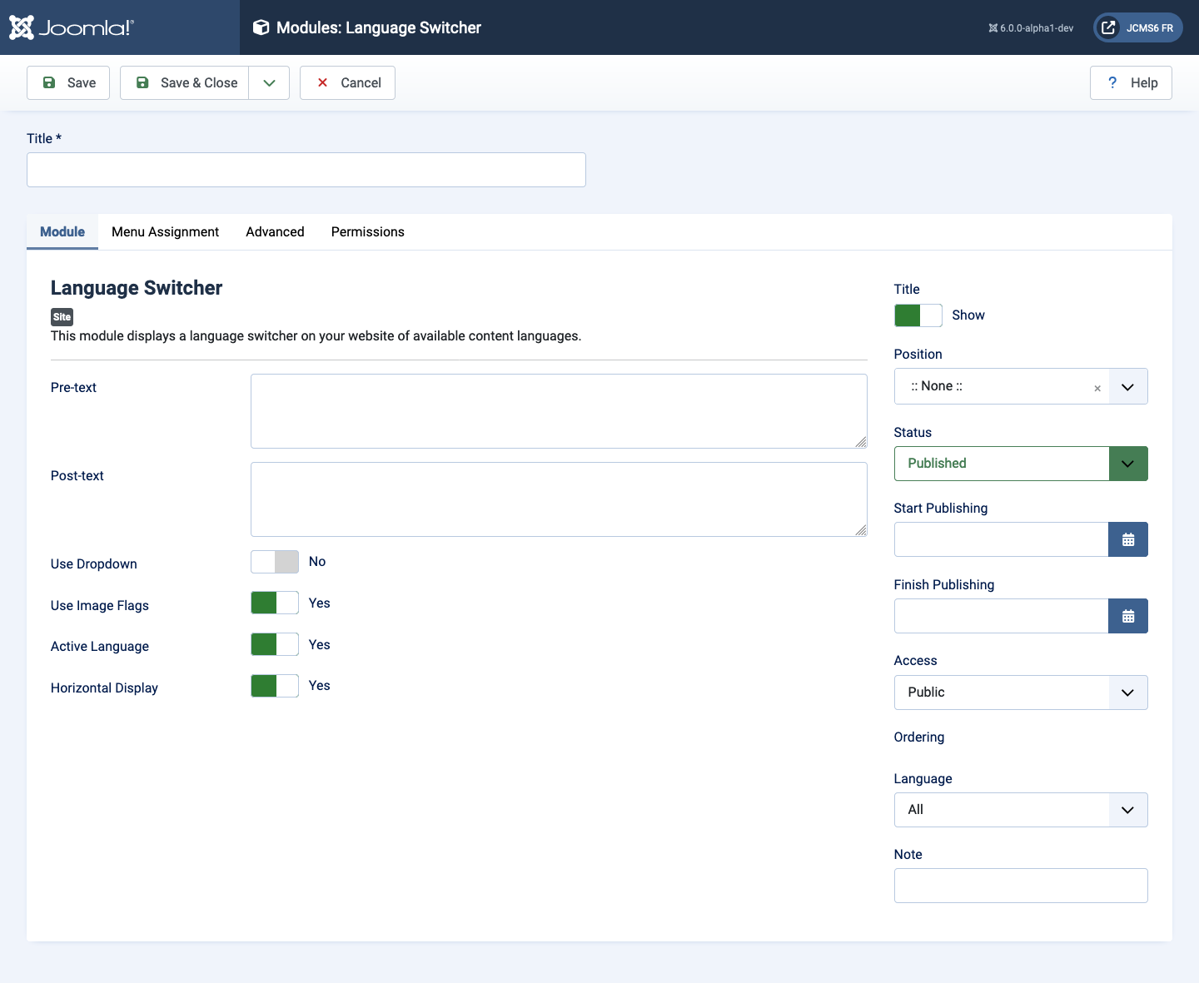Clear the Position selection with the x
This screenshot has width=1199, height=983.
1097,388
